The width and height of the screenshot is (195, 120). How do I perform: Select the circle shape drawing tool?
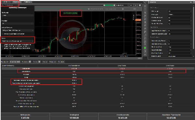(145, 38)
